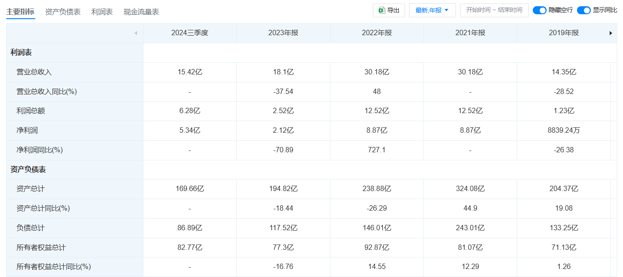Image resolution: width=623 pixels, height=277 pixels.
Task: Select the 2024三季度 column header
Action: (190, 33)
